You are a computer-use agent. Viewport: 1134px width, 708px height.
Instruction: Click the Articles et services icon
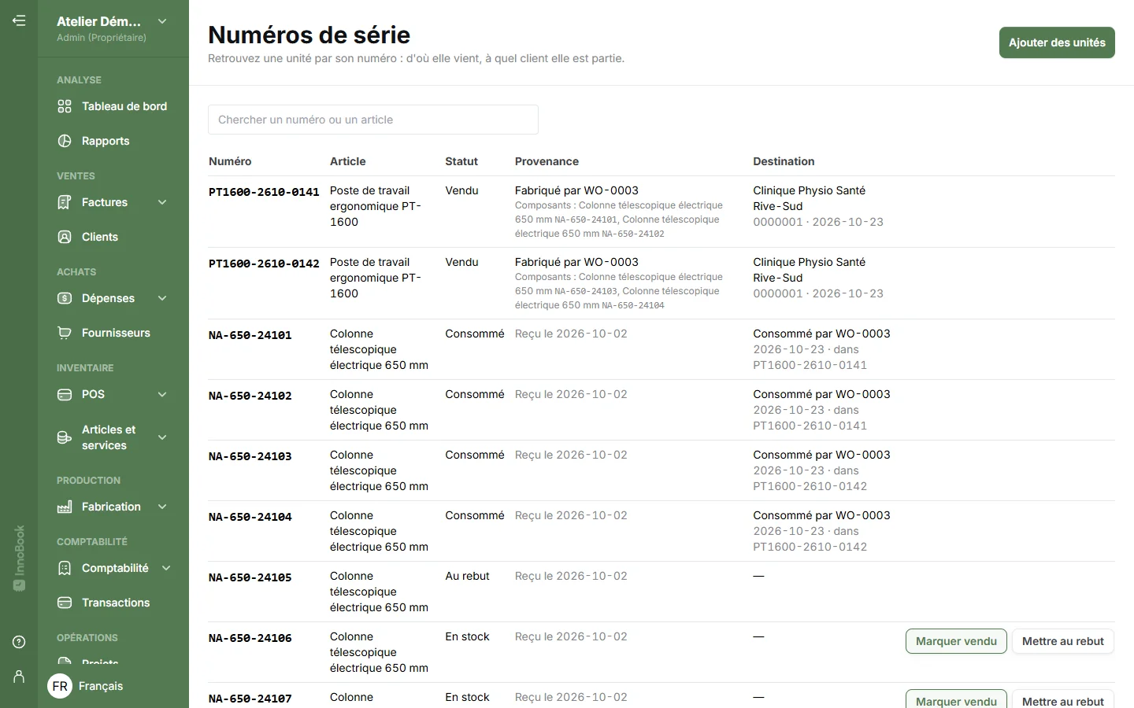(x=65, y=437)
